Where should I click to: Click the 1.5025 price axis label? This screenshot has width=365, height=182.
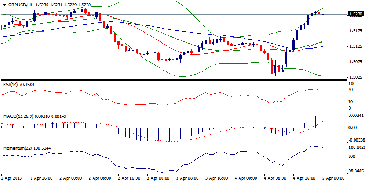pos(355,77)
